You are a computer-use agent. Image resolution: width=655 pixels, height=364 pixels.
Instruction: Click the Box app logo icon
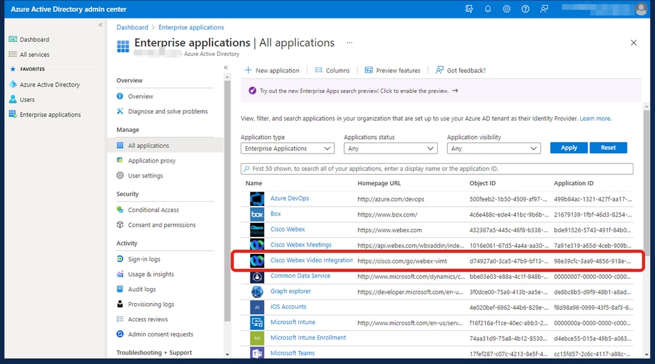point(257,214)
